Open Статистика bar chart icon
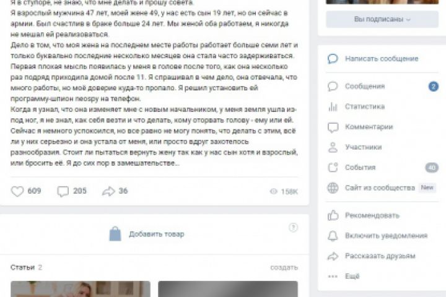This screenshot has width=446, height=297. tap(333, 106)
